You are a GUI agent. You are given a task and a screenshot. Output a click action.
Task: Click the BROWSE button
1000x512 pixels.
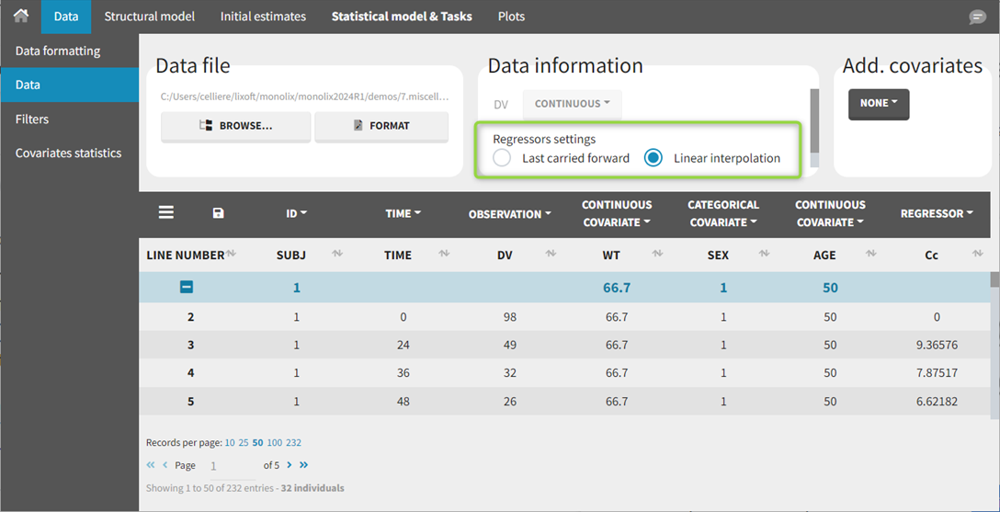tap(235, 126)
